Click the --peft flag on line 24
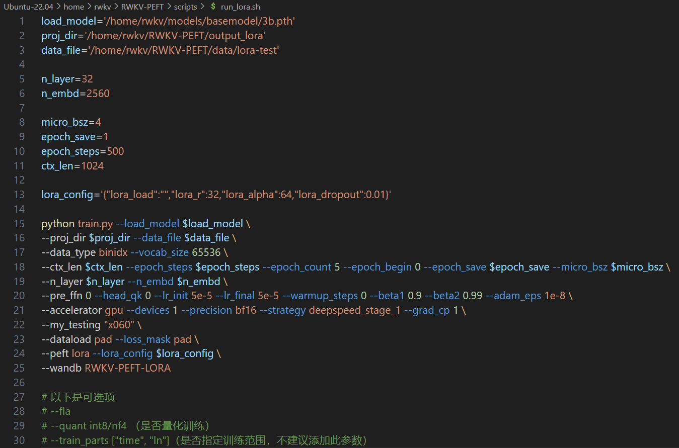 click(55, 353)
